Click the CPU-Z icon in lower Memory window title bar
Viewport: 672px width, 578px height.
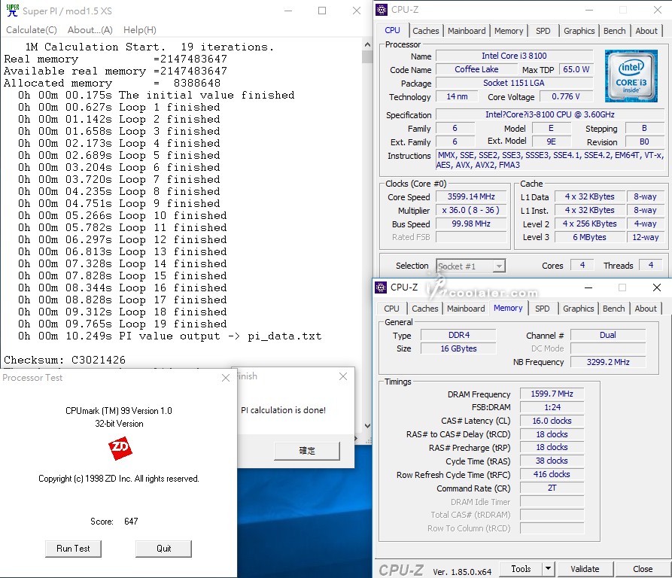(381, 287)
